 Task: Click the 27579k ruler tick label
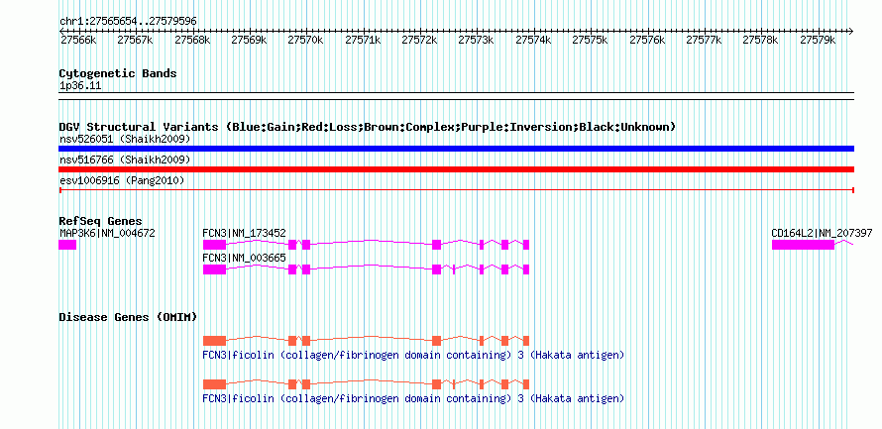coord(818,40)
